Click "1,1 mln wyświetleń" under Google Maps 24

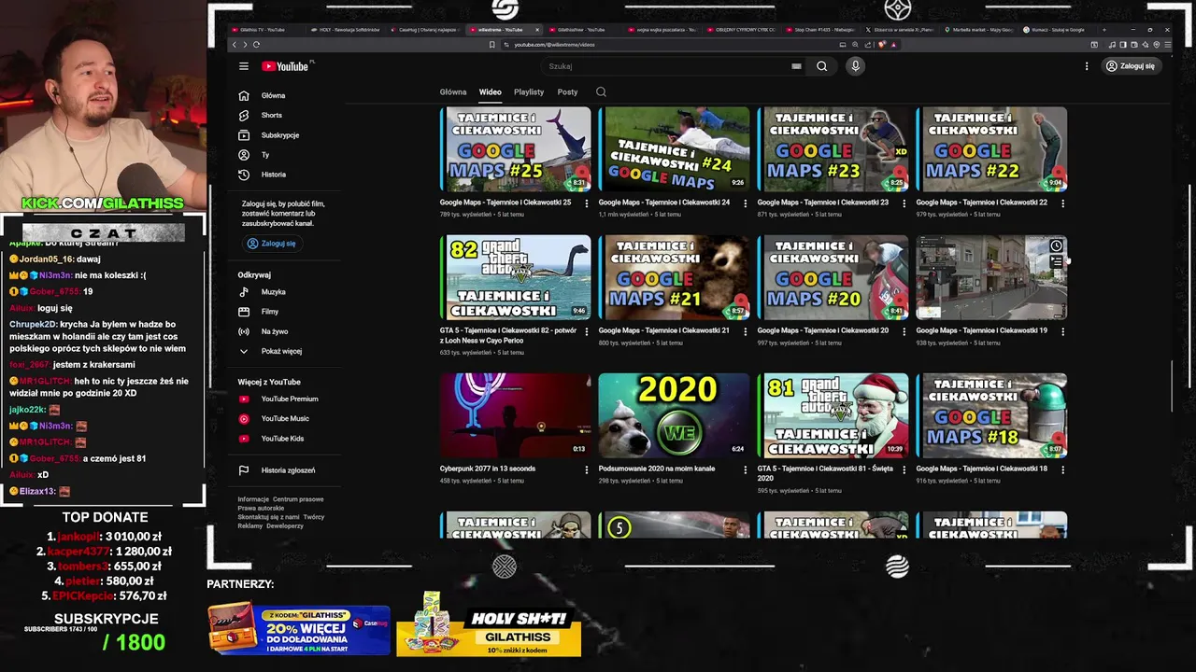click(625, 214)
